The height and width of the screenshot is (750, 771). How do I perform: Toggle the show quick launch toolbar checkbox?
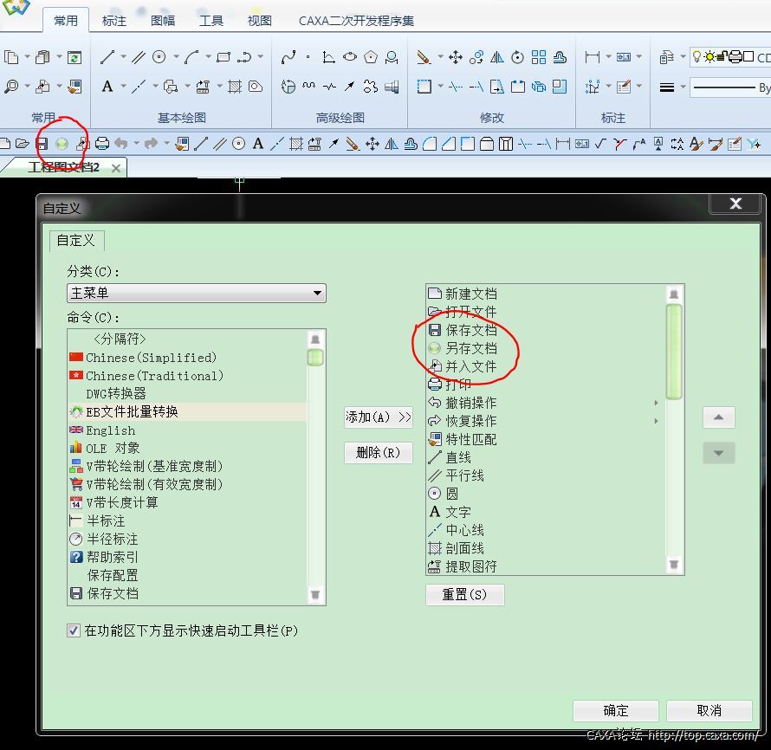tap(74, 630)
